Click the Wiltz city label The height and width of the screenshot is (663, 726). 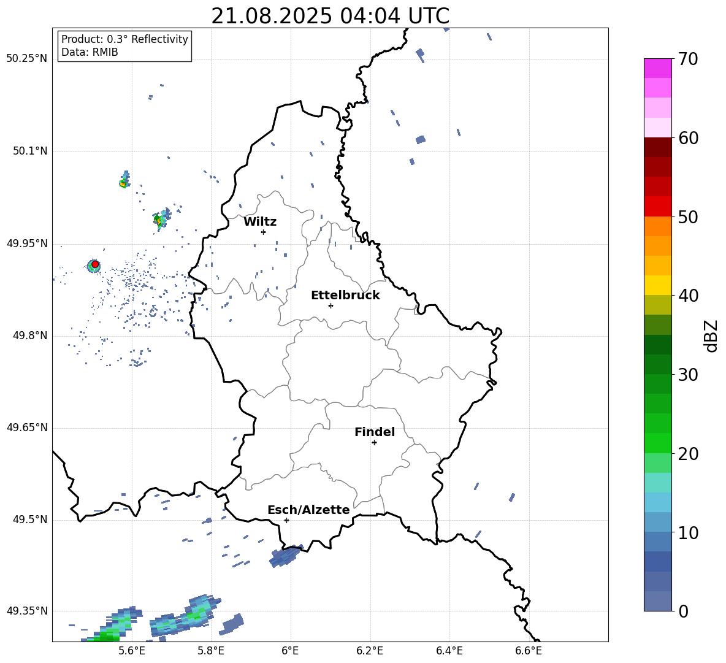260,222
